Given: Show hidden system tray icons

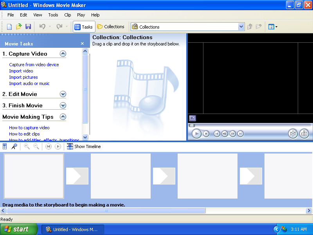Looking at the screenshot, I should [x=277, y=229].
